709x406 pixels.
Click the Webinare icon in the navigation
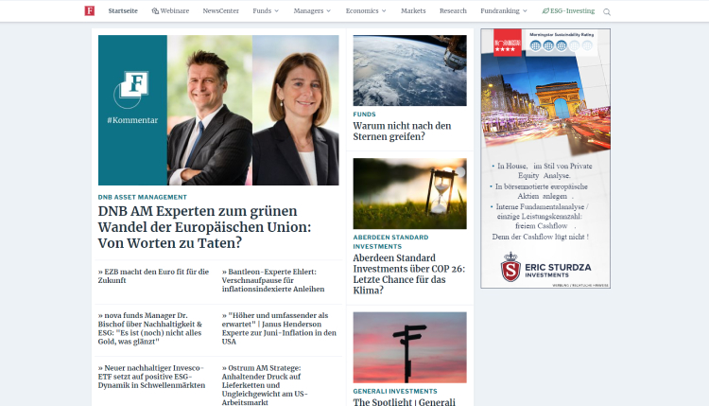point(155,10)
